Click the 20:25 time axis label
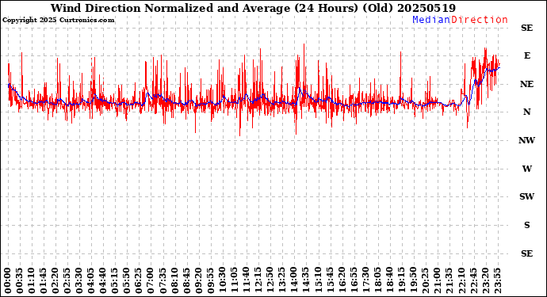 (426, 281)
